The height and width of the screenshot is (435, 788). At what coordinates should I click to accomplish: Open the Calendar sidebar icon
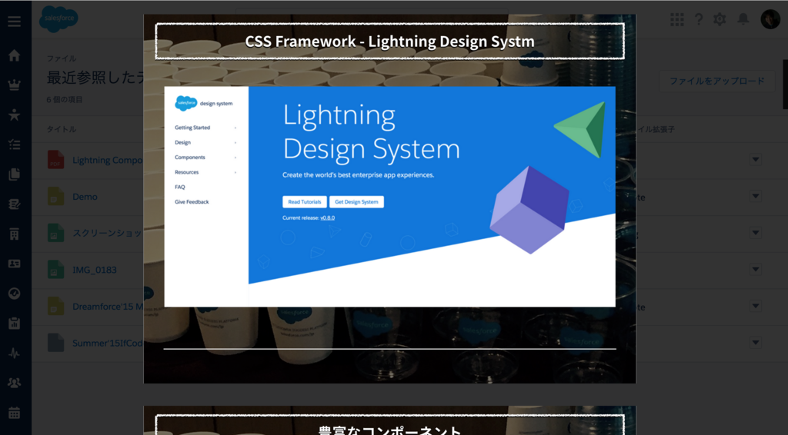pos(14,413)
